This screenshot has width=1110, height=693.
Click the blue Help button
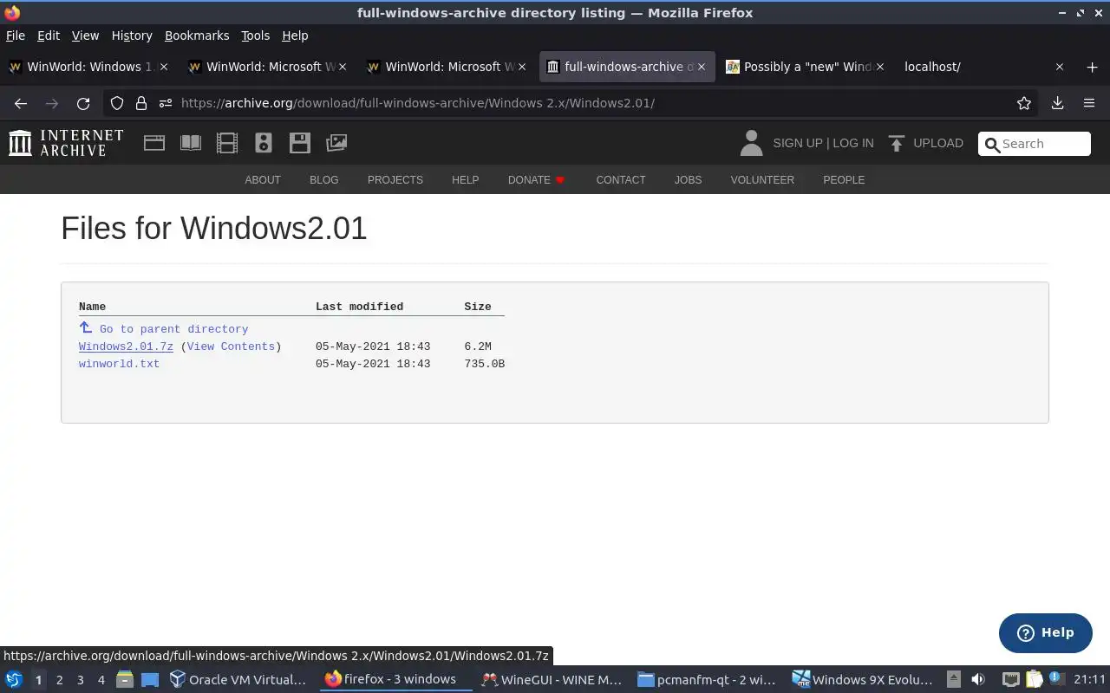[1045, 633]
